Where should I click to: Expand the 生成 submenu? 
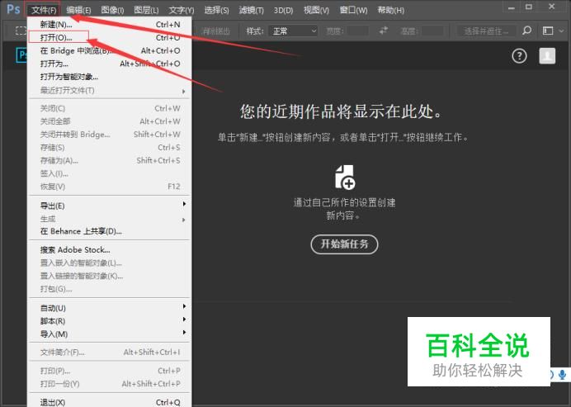coord(110,219)
